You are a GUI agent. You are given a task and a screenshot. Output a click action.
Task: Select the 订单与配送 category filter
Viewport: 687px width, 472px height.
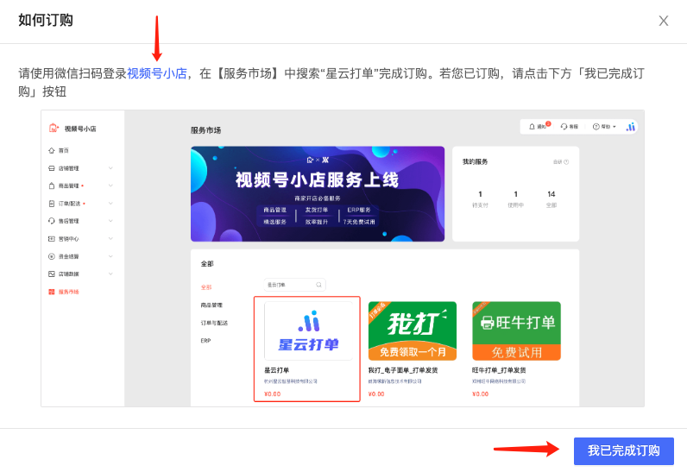pos(214,323)
